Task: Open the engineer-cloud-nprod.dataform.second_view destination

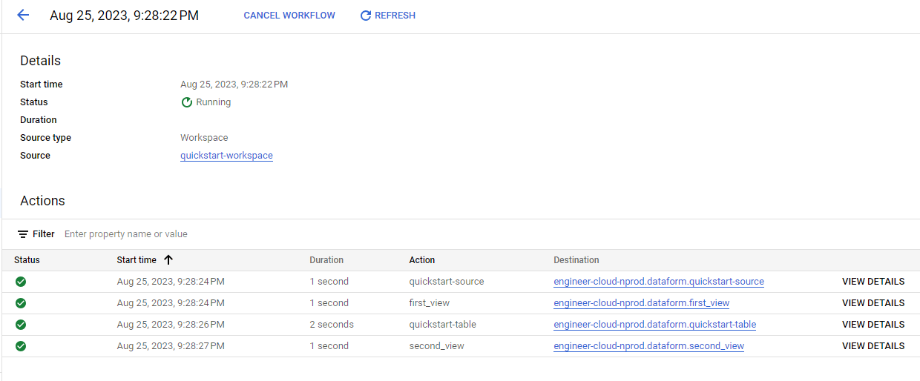Action: click(649, 346)
